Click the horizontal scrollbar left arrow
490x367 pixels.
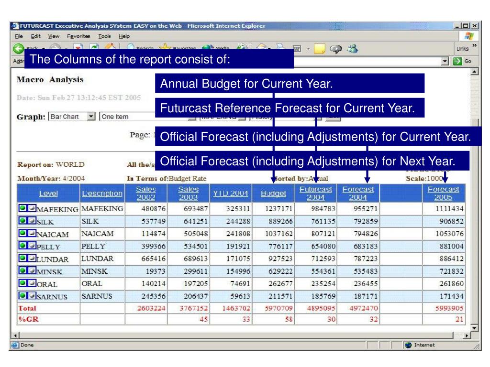coord(16,335)
